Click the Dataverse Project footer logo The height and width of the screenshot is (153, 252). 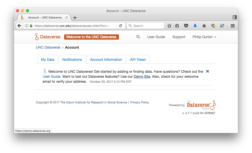[x=201, y=105]
